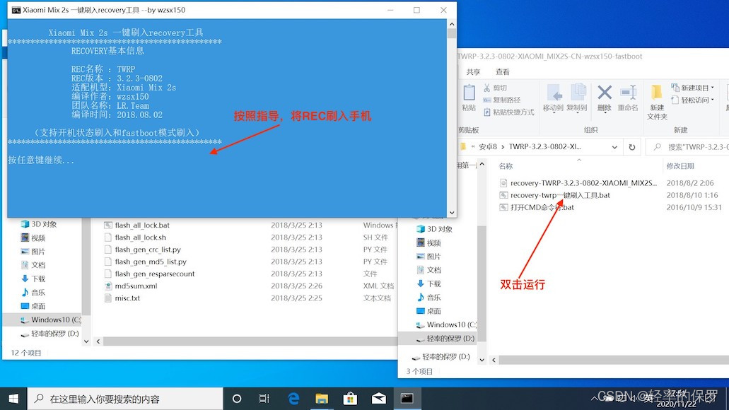This screenshot has height=410, width=729.
Task: Switch to Command Prompt taskbar icon
Action: click(x=407, y=399)
